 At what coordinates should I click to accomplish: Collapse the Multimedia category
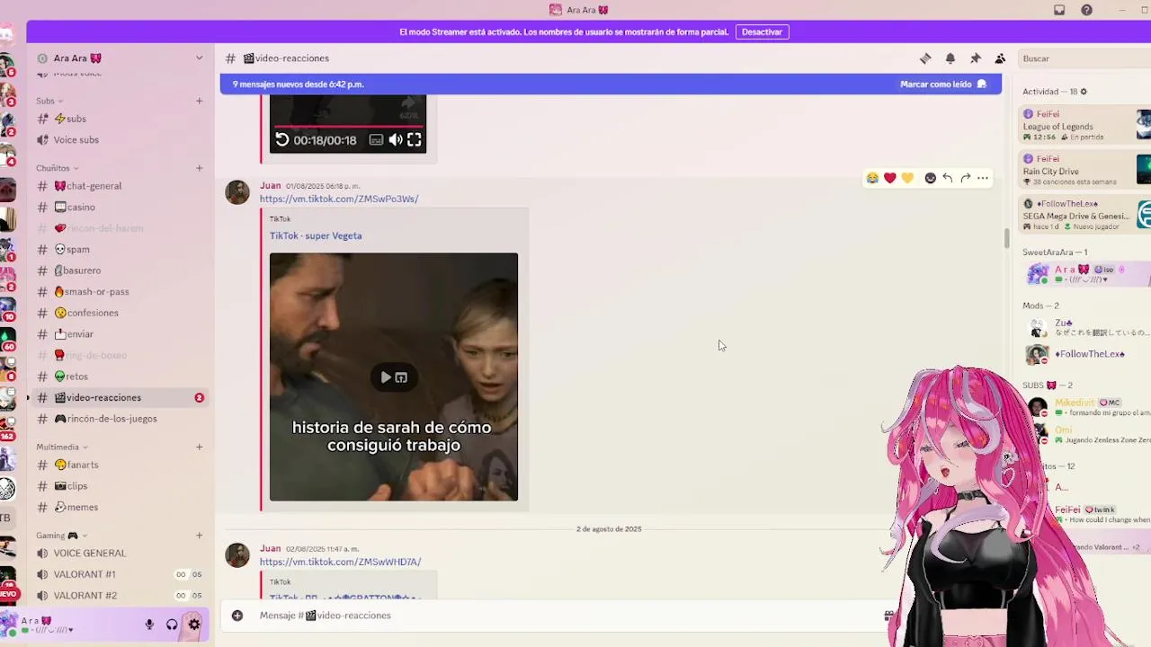click(61, 447)
